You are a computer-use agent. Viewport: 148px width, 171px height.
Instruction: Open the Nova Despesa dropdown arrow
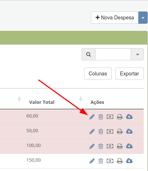pyautogui.click(x=143, y=18)
